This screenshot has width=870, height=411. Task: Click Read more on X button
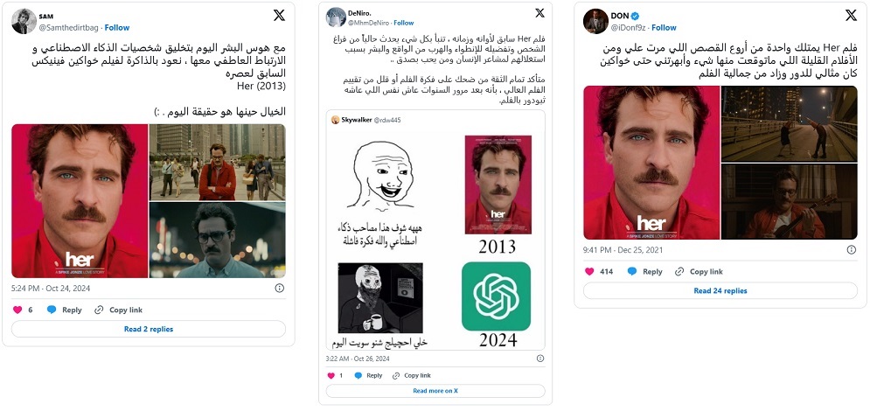coord(435,391)
